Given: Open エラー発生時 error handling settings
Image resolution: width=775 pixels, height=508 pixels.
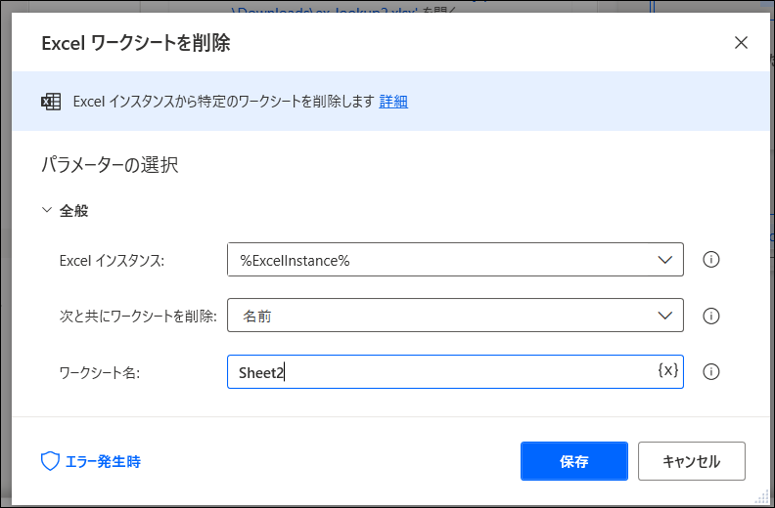Looking at the screenshot, I should click(91, 461).
